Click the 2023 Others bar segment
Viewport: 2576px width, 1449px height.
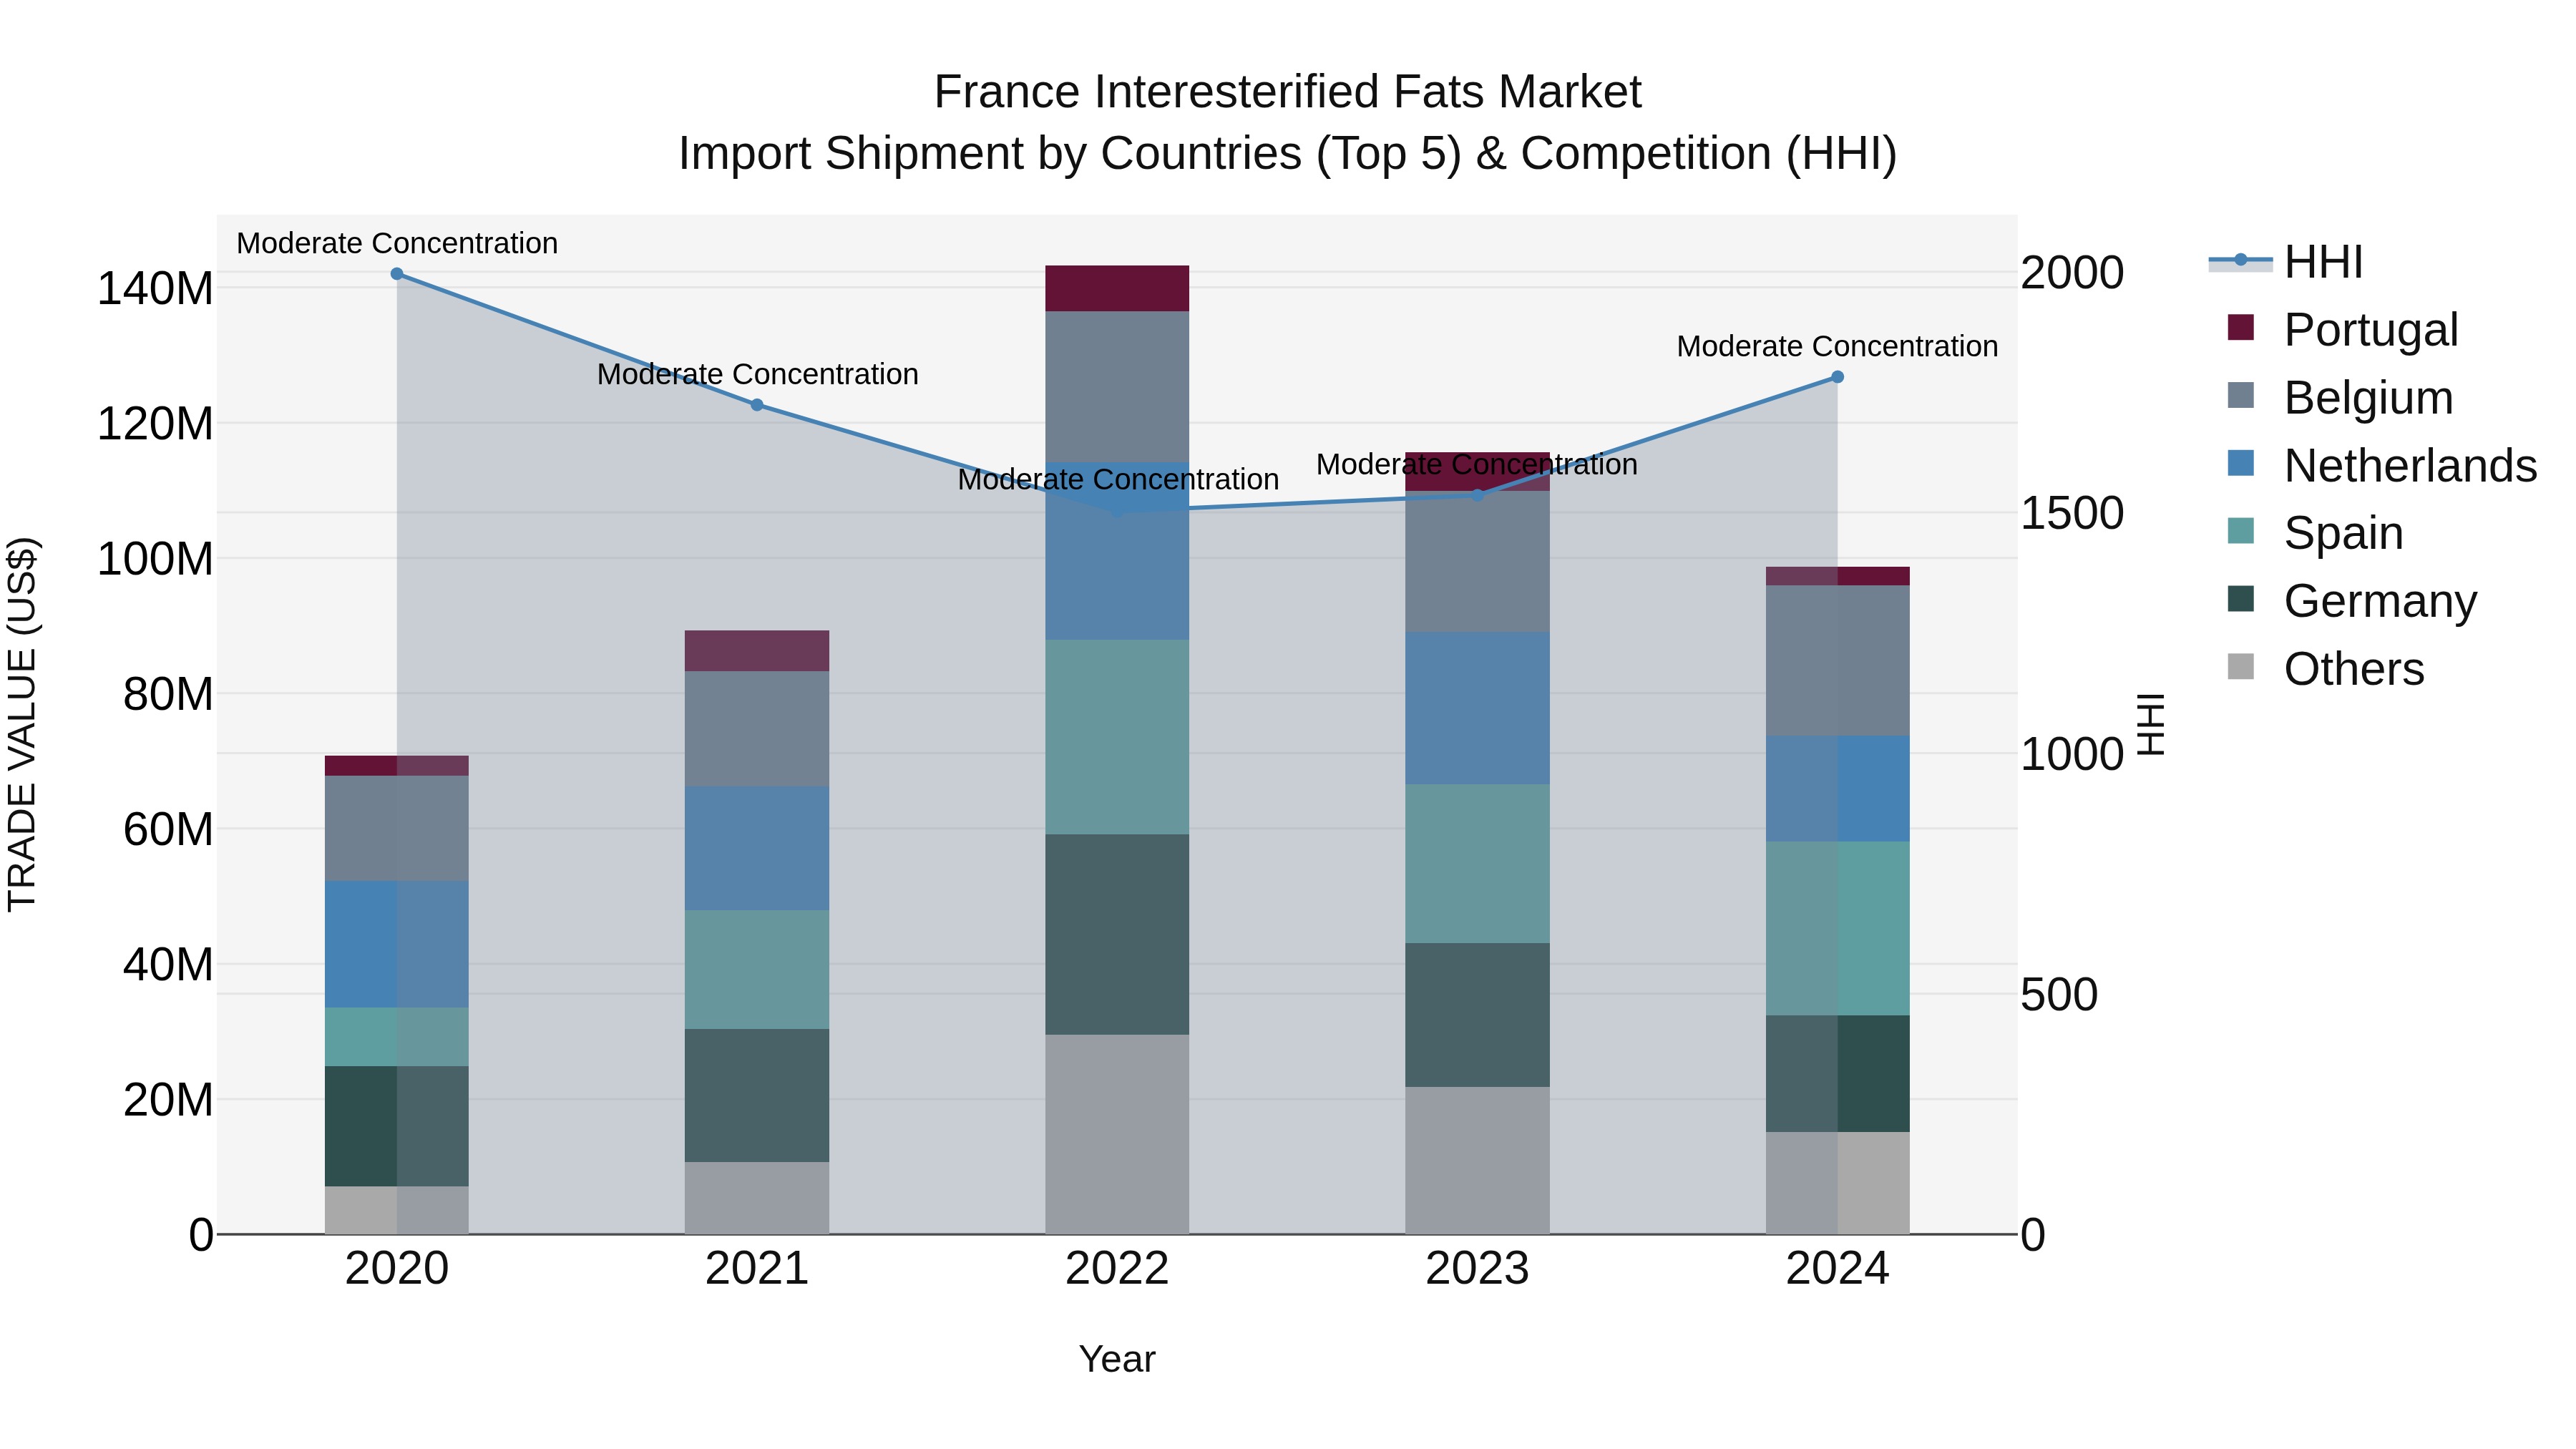click(1478, 1161)
